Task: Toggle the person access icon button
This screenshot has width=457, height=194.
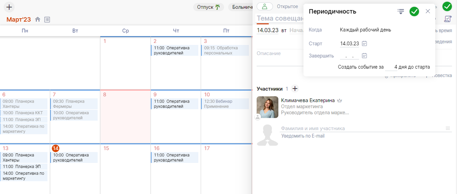Action: (x=265, y=6)
